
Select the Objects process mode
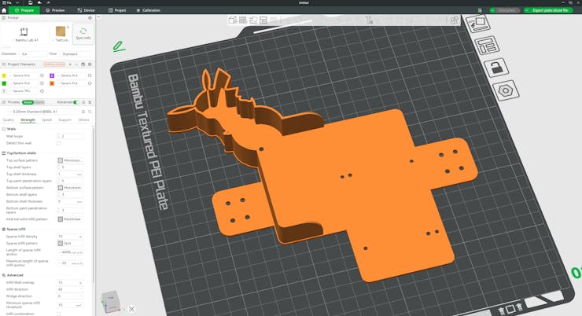click(x=39, y=102)
